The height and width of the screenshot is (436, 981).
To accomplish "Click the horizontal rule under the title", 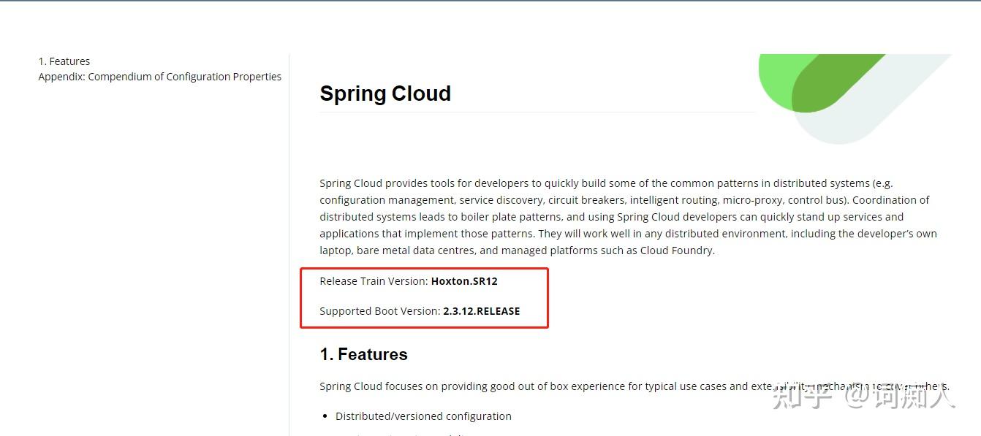I will [537, 112].
